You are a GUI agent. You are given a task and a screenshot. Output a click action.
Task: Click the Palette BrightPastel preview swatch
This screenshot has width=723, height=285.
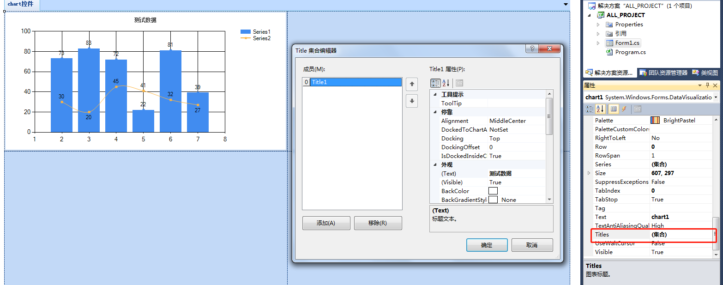pos(655,120)
